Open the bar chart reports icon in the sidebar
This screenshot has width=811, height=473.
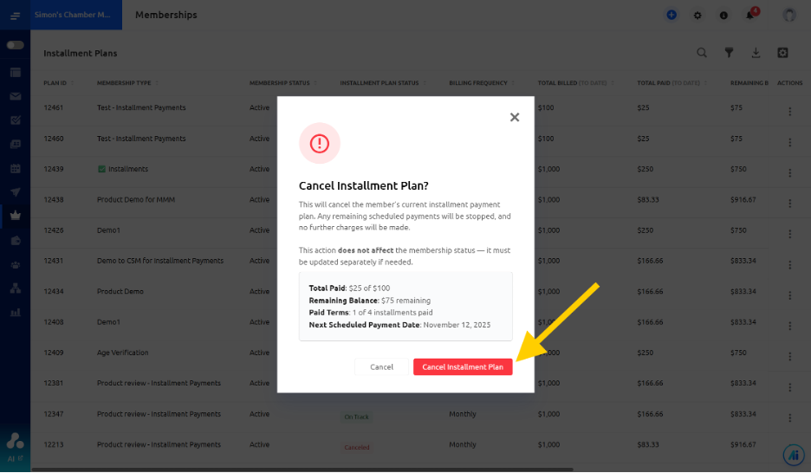click(x=16, y=312)
